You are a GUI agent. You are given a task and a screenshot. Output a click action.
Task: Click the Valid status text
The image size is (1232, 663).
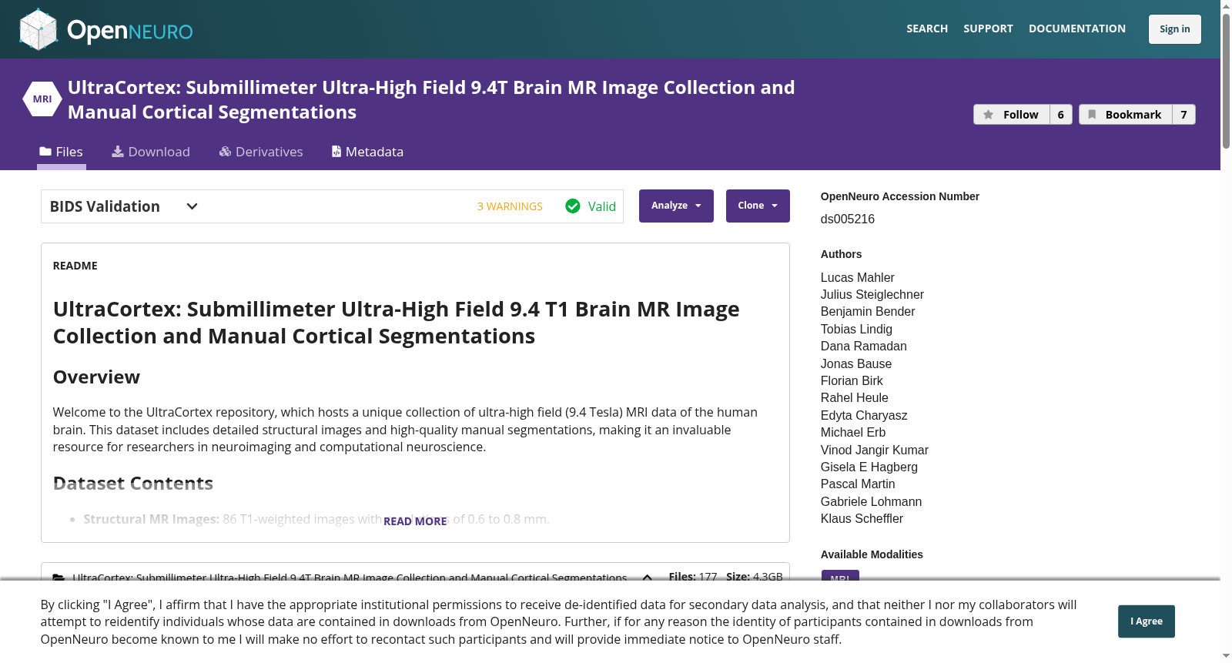coord(602,206)
